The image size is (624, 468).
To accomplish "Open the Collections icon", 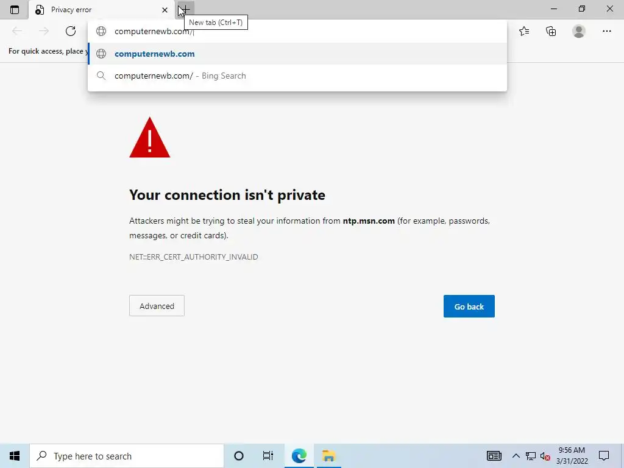I will click(x=551, y=31).
